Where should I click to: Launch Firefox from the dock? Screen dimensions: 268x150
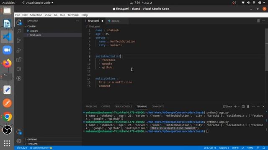pos(7,63)
